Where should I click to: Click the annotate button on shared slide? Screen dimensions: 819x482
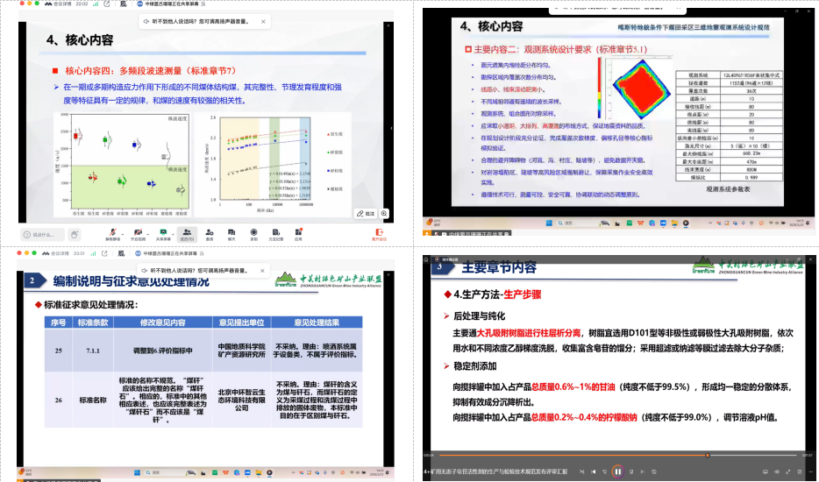(365, 213)
